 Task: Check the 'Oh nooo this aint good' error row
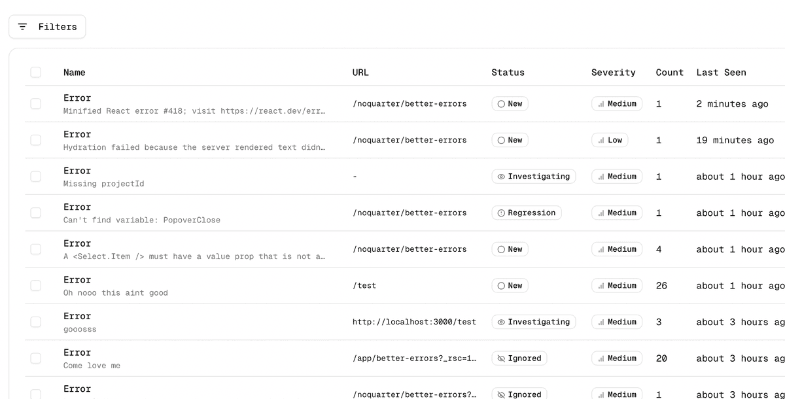[35, 285]
